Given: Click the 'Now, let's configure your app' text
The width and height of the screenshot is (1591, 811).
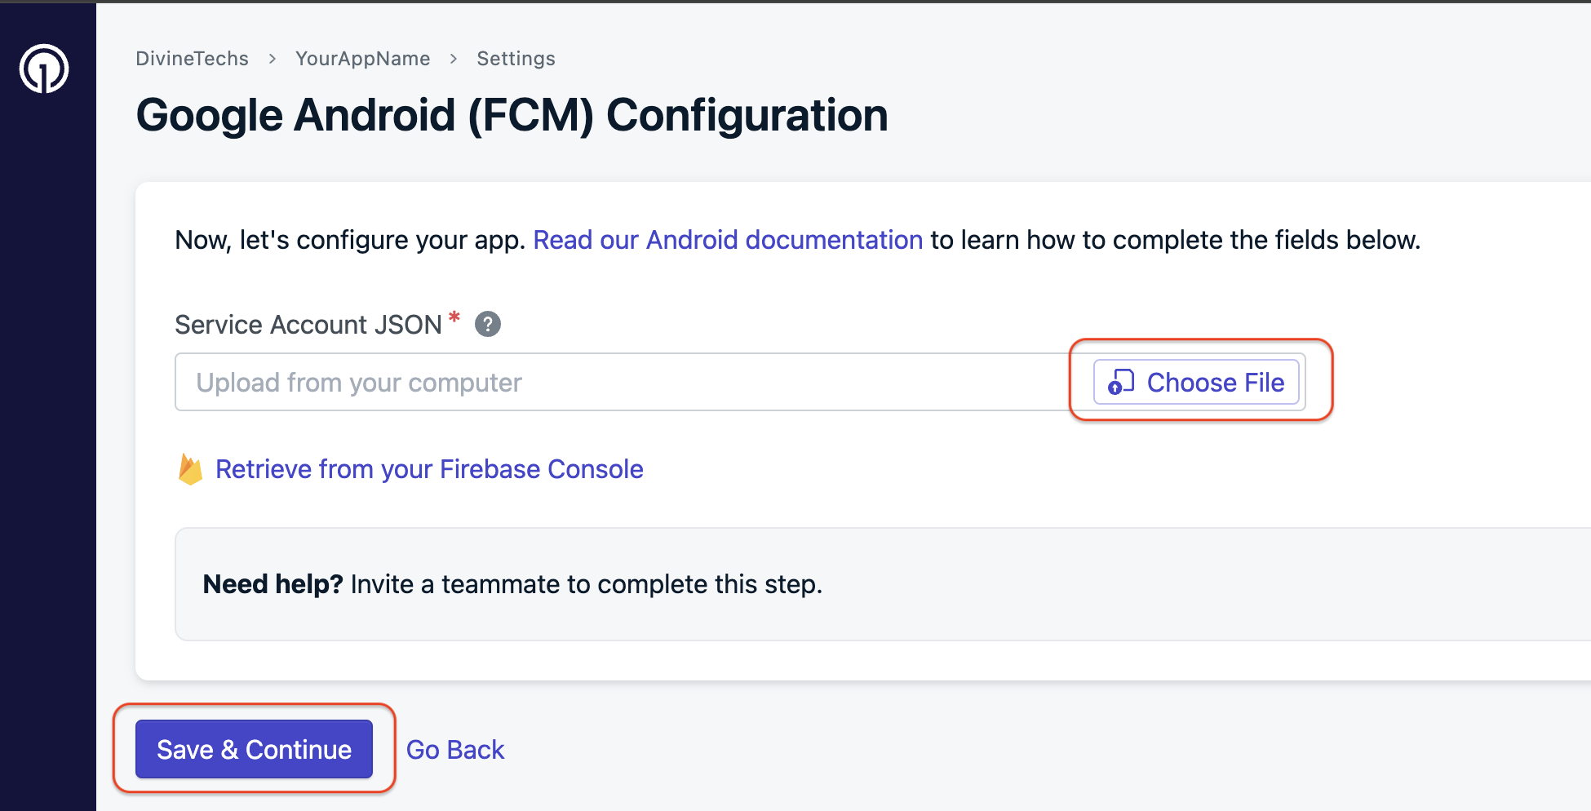Looking at the screenshot, I should tap(350, 240).
